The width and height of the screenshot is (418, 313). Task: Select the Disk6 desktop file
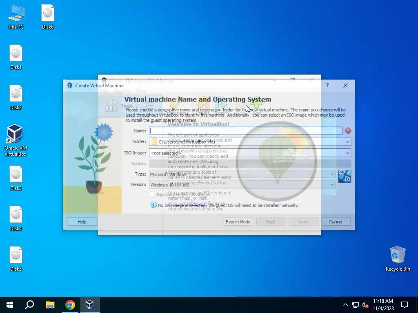[x=48, y=17]
